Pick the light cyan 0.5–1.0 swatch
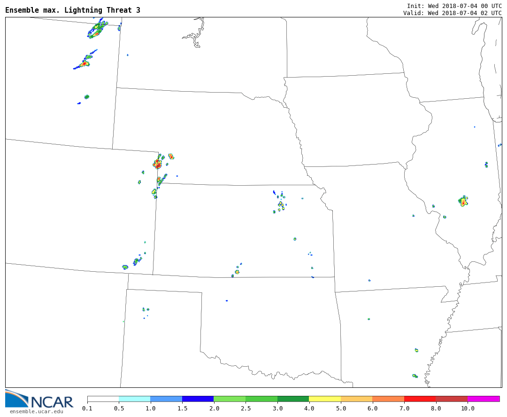 (x=134, y=399)
